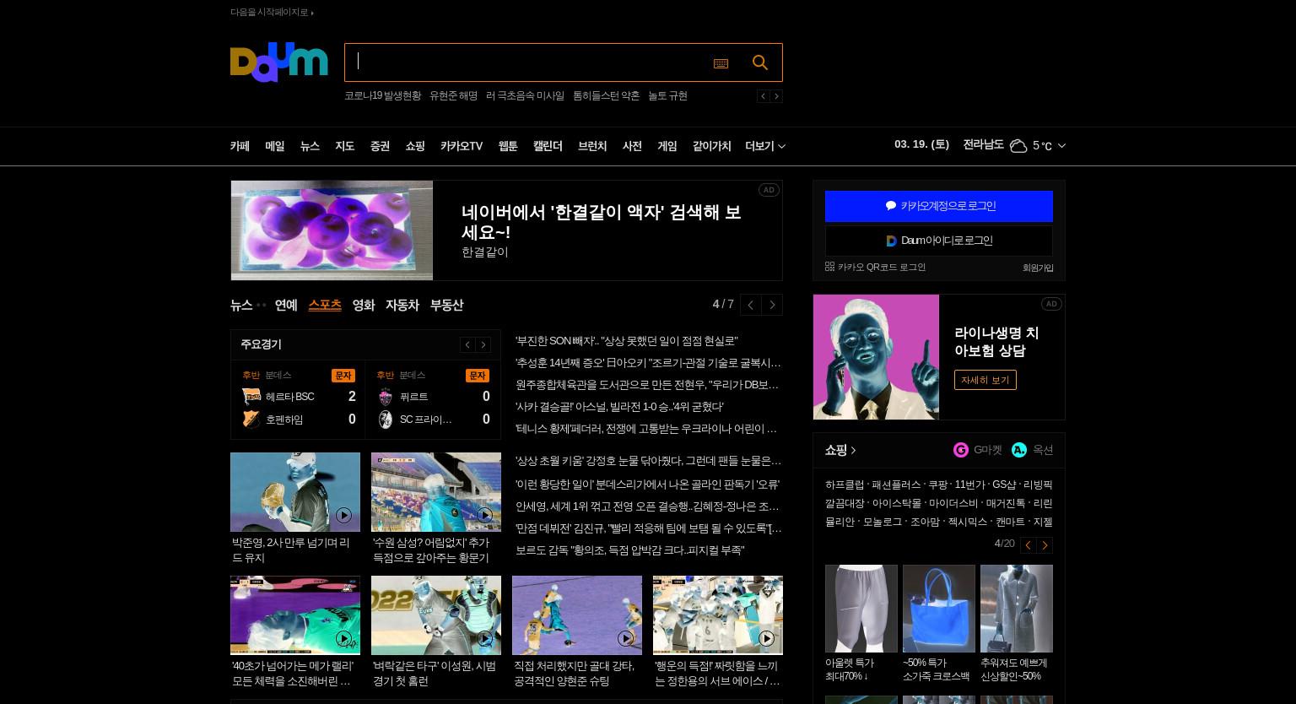Open 웹툰 from the navigation bar

508,146
